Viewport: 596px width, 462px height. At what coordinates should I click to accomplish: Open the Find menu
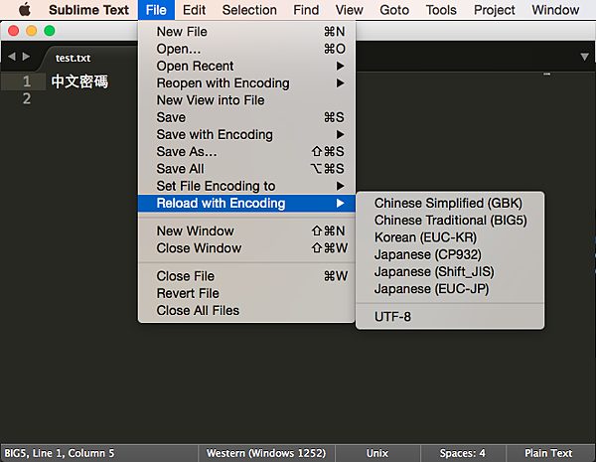306,10
